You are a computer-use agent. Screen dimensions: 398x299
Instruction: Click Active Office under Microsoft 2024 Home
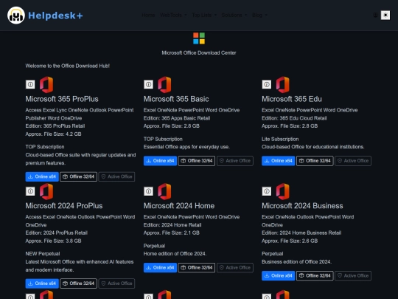235,268
